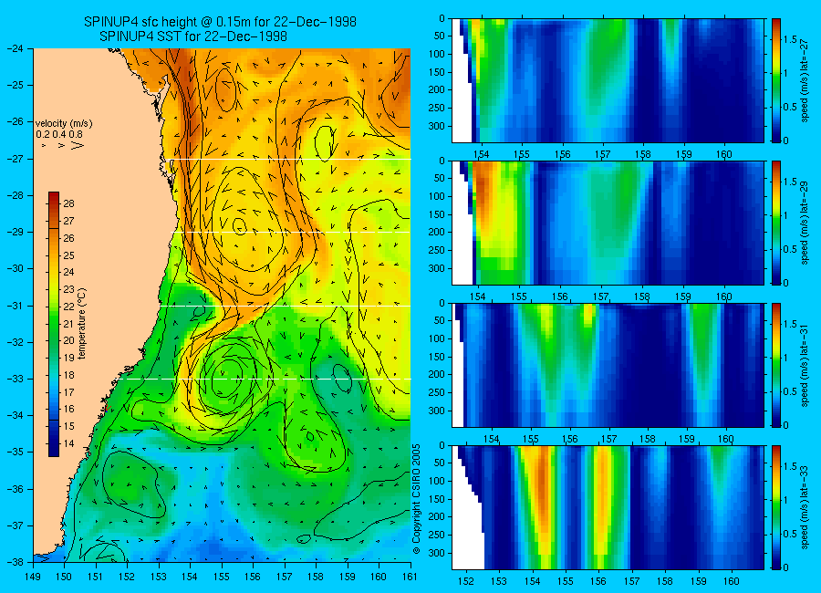Click the -24 latitude label on map axis
The width and height of the screenshot is (821, 593).
[x=16, y=48]
